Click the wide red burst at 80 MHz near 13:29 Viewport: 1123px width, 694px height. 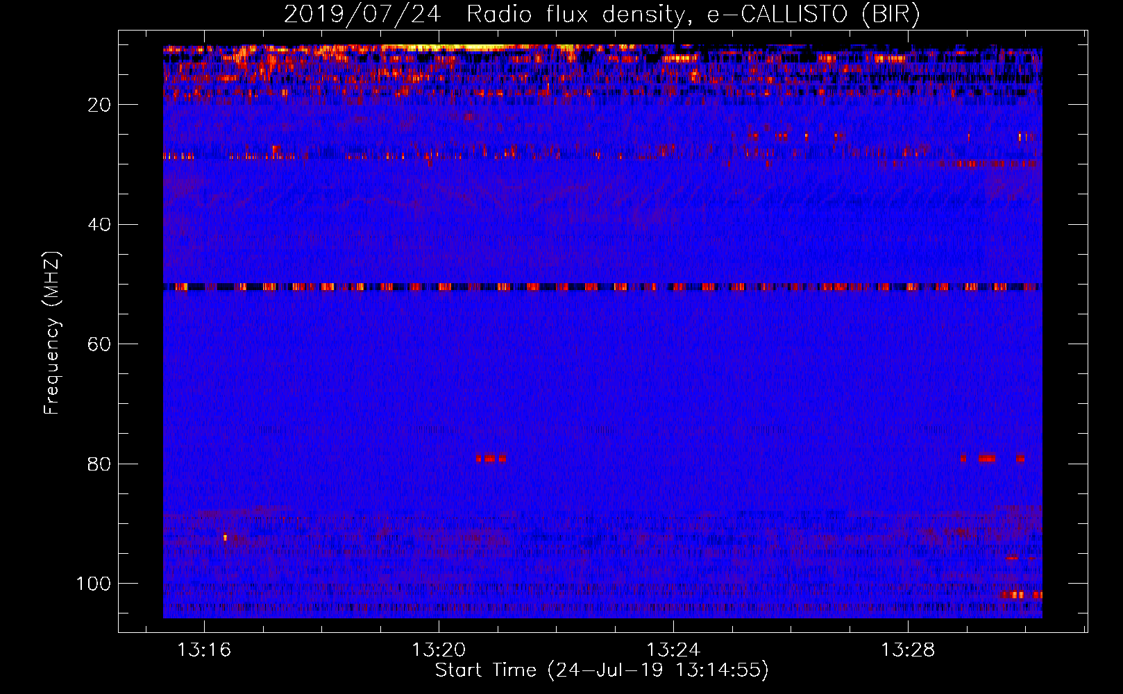986,458
